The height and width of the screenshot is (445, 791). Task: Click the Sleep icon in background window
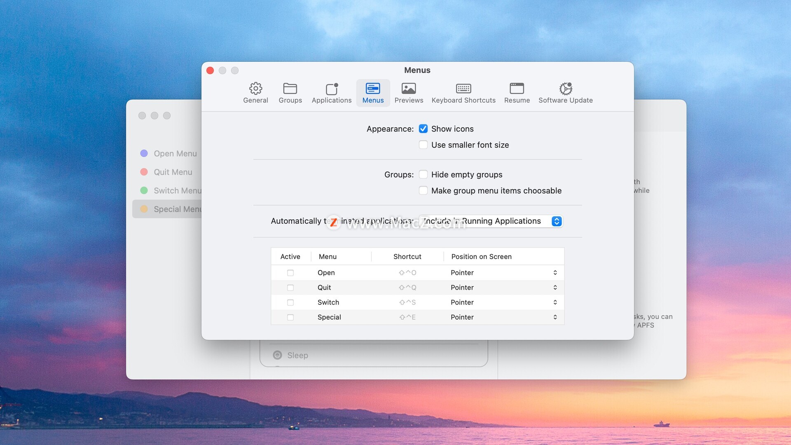[278, 355]
